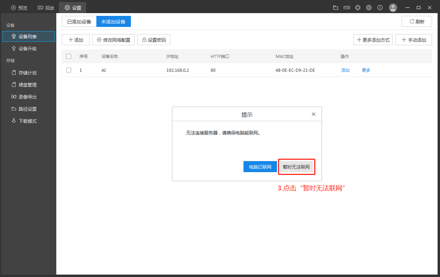Click the HTTP port value 80

point(213,70)
